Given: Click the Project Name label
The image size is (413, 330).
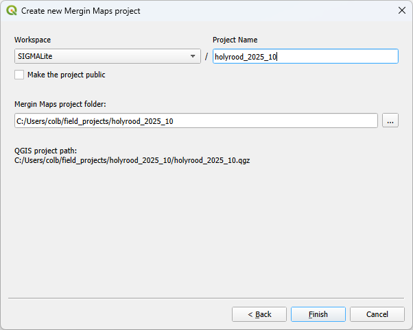Looking at the screenshot, I should [x=235, y=40].
